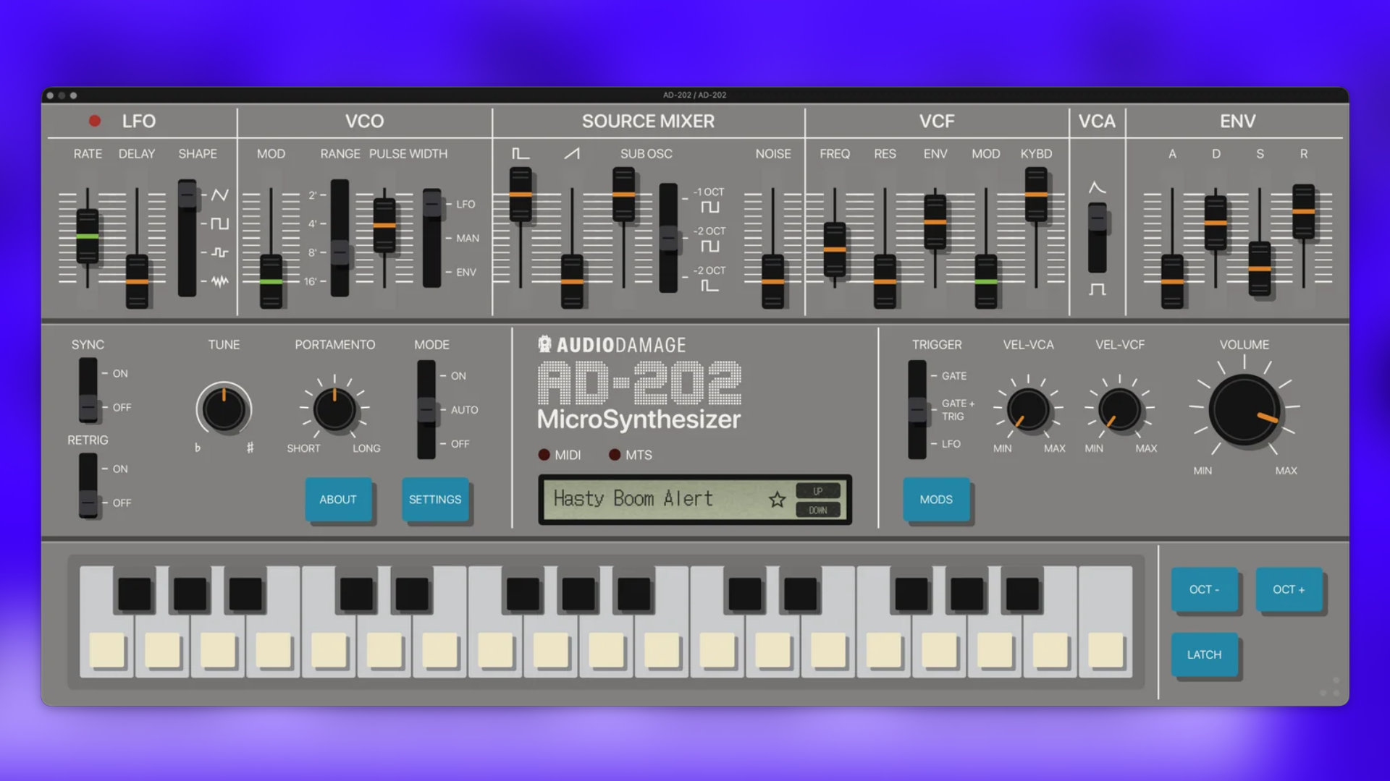This screenshot has height=781, width=1390.
Task: Click the VCO MOD slider handle
Action: pyautogui.click(x=271, y=281)
